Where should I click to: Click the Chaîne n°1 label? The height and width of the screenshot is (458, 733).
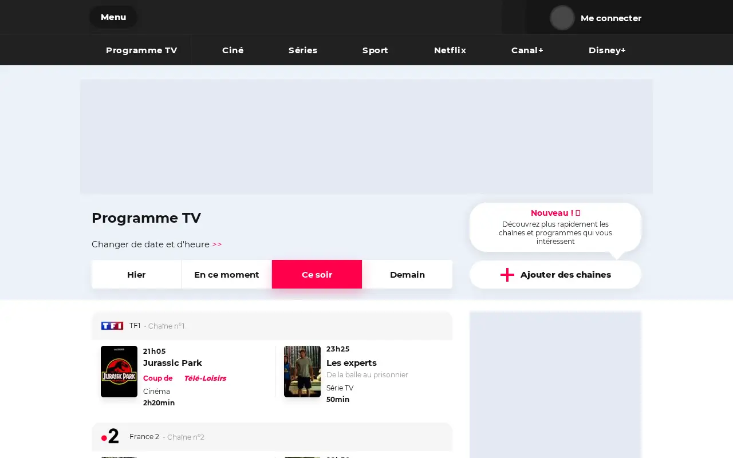(x=164, y=326)
